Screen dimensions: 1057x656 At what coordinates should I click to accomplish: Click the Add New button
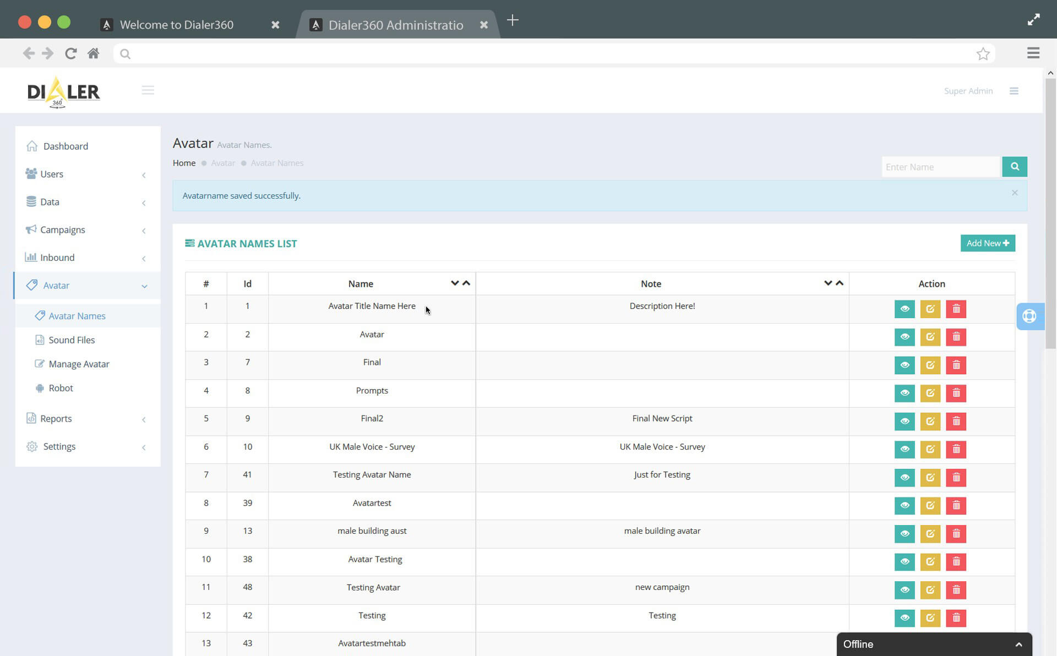[x=987, y=243]
